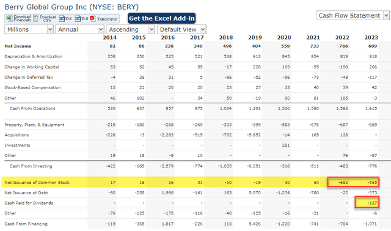
Task: Click the Cash From Financing row label
Action: (x=26, y=224)
